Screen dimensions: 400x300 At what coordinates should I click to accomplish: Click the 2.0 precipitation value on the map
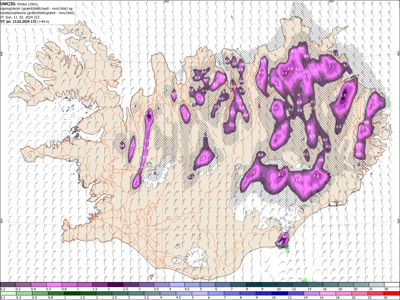tap(284, 73)
